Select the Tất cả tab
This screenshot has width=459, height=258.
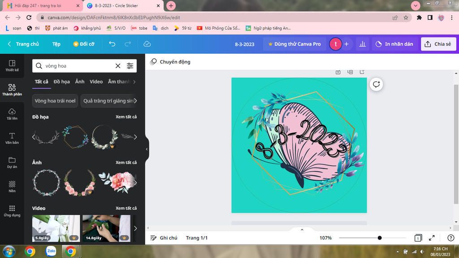[42, 82]
